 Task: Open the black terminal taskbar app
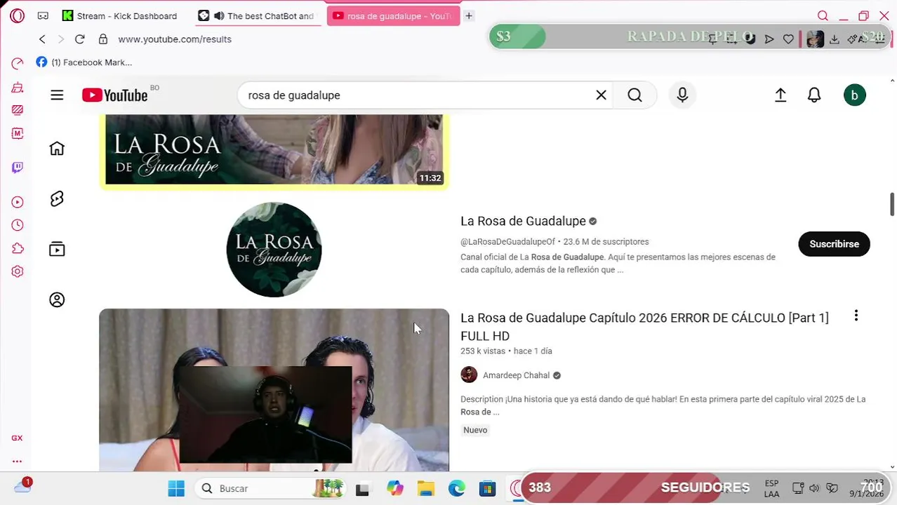(362, 489)
